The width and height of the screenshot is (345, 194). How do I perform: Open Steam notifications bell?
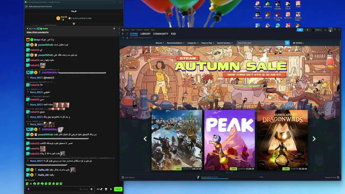tap(308, 30)
